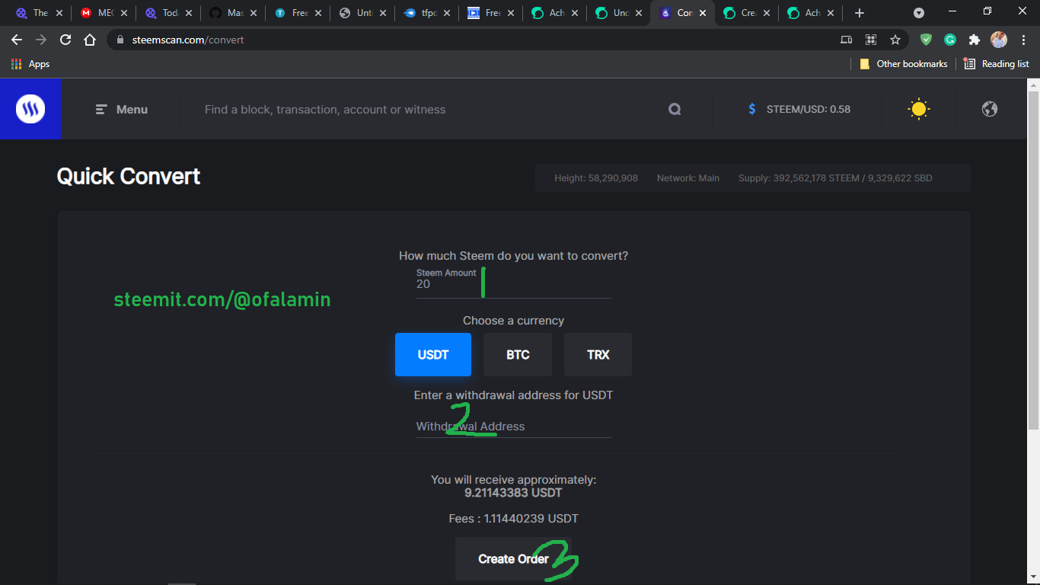Select TRX as the currency

point(598,354)
